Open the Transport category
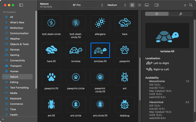This screenshot has width=196, height=122. pos(17,66)
